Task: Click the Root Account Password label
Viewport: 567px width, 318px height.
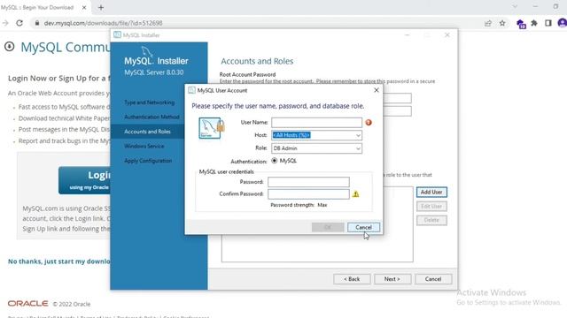Action: point(247,74)
